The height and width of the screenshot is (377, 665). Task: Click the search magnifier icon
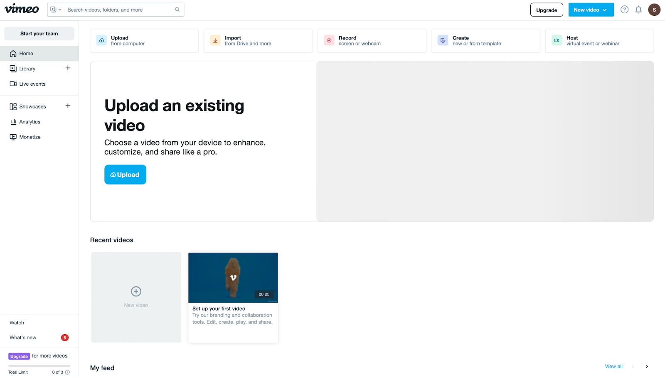[x=177, y=10]
